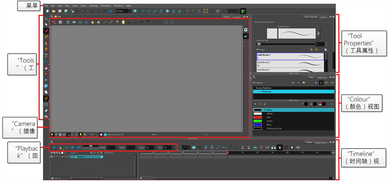390x184 pixels.
Task: Open the Colour view hamburger menu
Action: (254, 77)
